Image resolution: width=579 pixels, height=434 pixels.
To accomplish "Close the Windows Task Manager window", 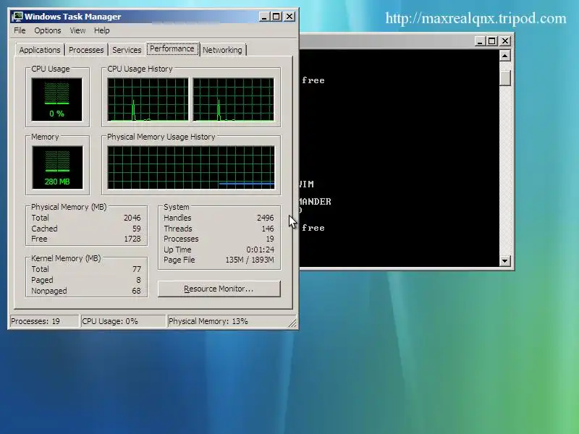I will point(289,17).
